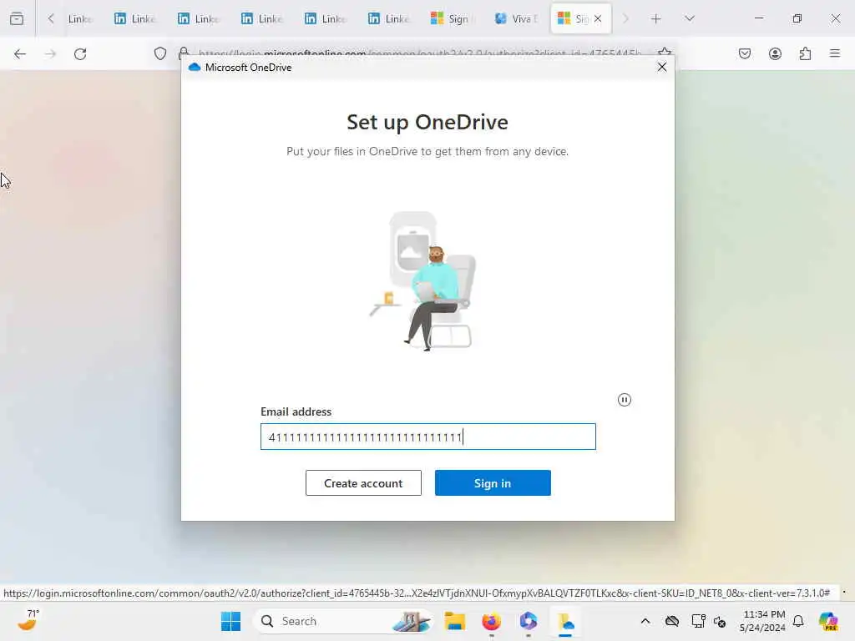Open the Firefox account icon
The height and width of the screenshot is (641, 855).
point(775,53)
